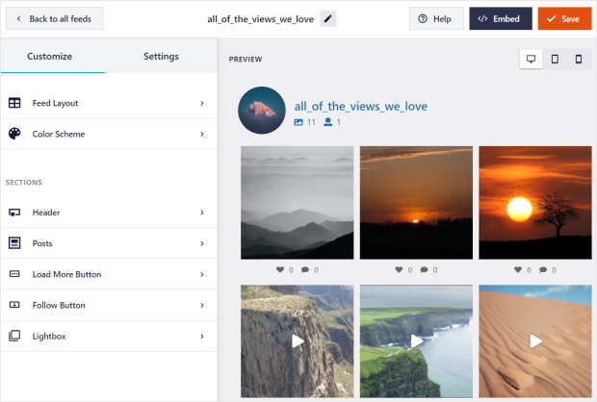
Task: Open Load More Button settings
Action: (109, 274)
